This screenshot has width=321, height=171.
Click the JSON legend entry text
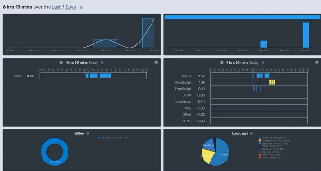coord(271,146)
